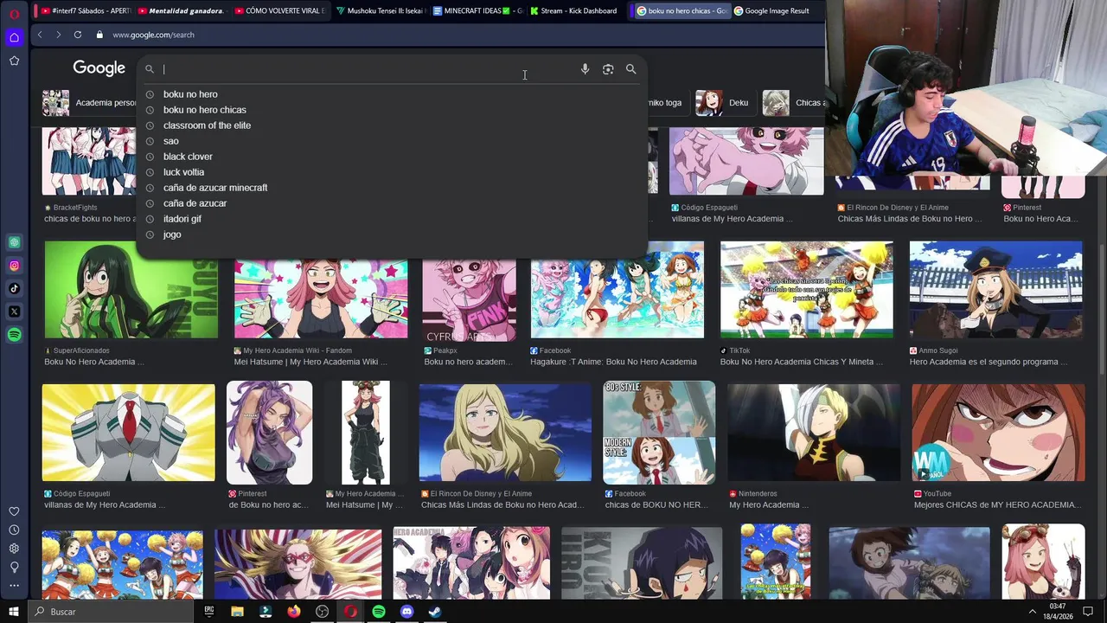Open Firefox from the taskbar
This screenshot has width=1107, height=623.
(x=294, y=612)
